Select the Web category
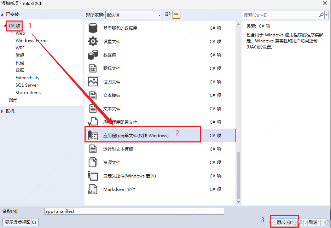 (x=20, y=33)
